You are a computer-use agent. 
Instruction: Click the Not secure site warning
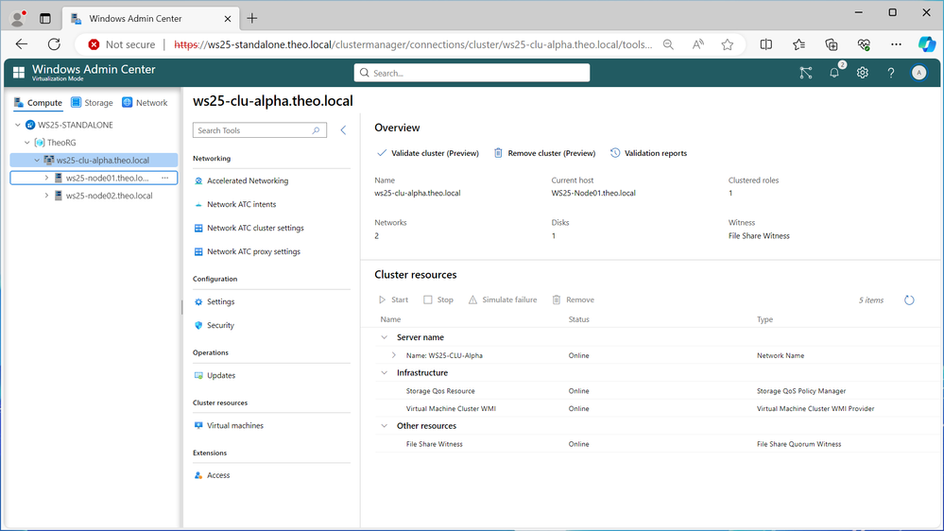(x=121, y=44)
